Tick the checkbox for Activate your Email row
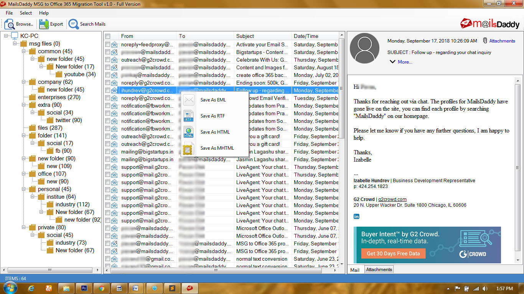 [x=108, y=44]
